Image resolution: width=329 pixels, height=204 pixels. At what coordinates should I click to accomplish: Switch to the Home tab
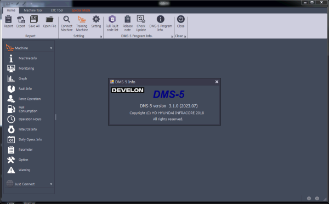11,10
